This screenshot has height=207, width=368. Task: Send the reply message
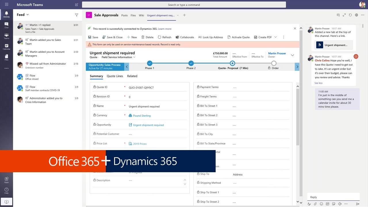click(358, 204)
